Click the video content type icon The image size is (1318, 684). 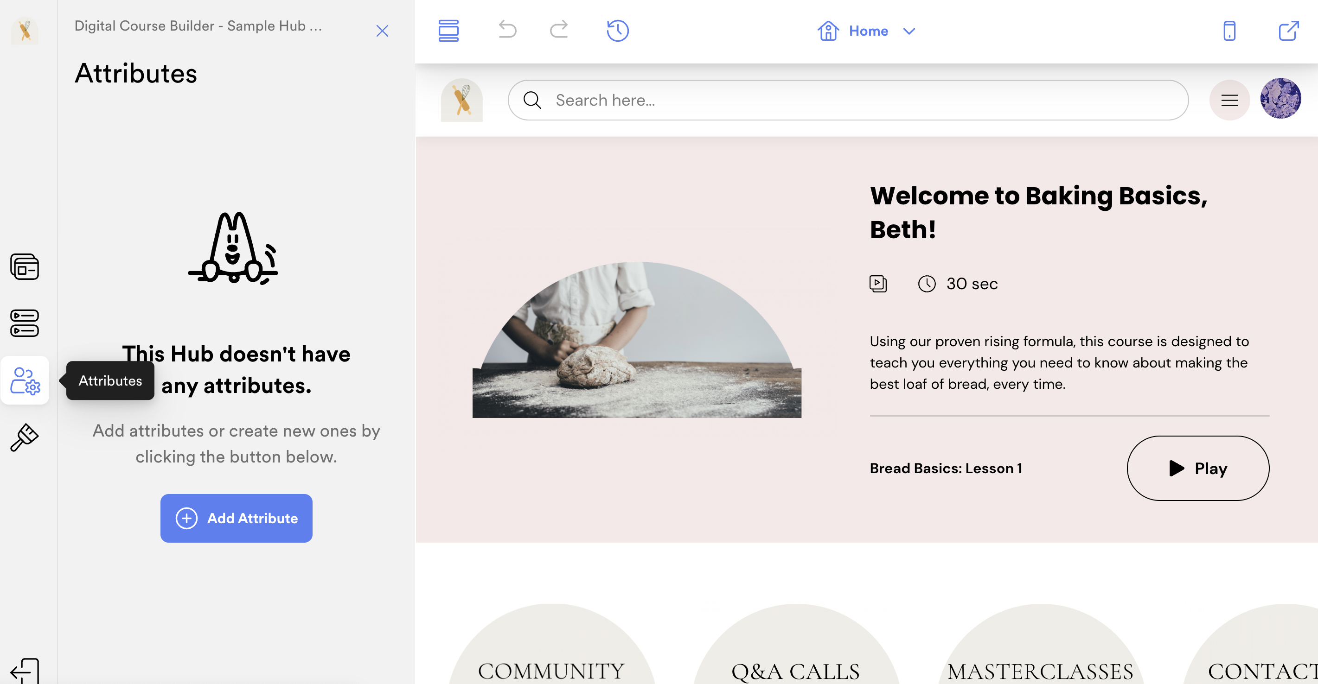(x=878, y=283)
